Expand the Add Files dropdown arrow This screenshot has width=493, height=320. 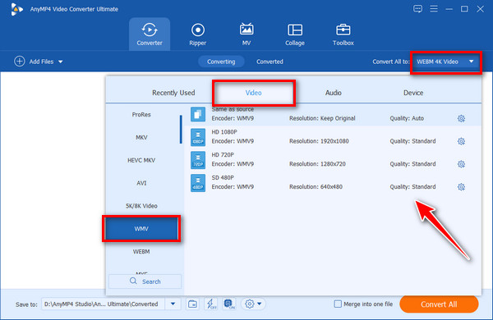60,62
